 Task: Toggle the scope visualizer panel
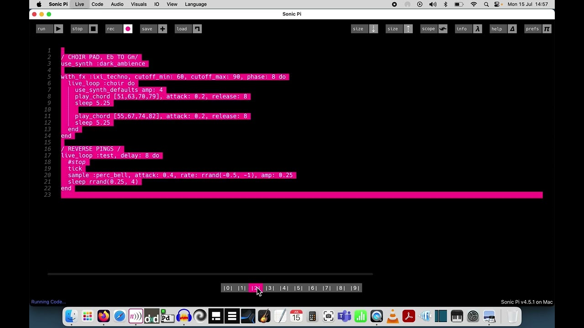[434, 29]
